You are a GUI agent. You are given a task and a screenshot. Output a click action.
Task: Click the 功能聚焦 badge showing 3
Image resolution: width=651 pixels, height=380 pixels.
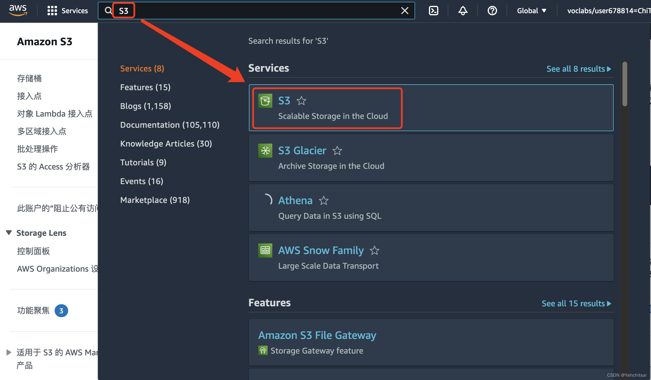[x=61, y=311]
